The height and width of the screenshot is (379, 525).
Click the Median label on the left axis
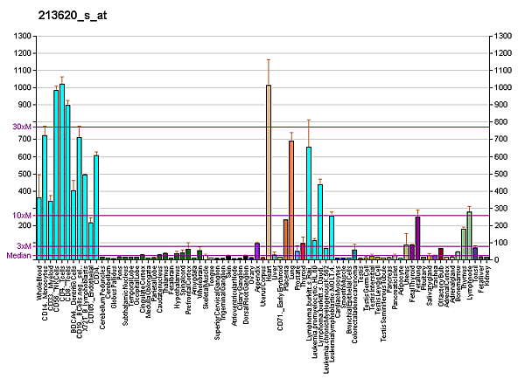coord(20,256)
